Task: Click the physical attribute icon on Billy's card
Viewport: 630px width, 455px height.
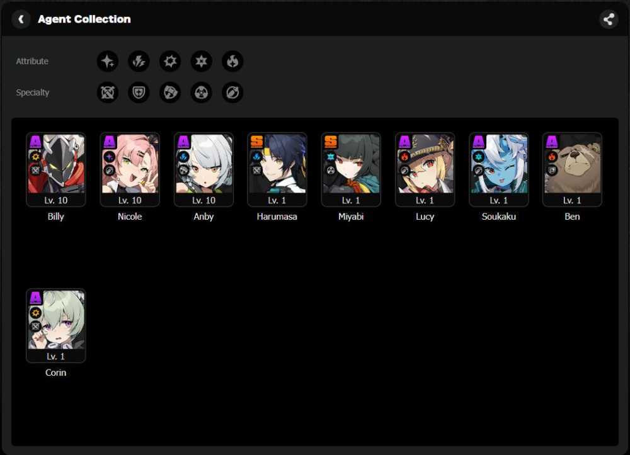Action: (x=35, y=157)
